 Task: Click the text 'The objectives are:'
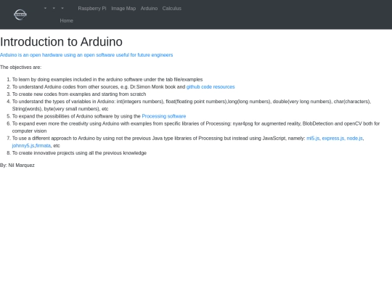point(21,68)
